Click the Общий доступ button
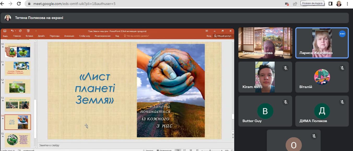Viewport: 353px width, 151px height. (x=223, y=36)
